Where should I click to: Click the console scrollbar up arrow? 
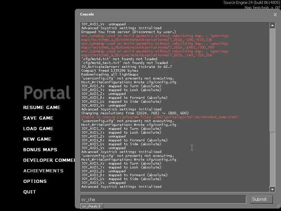pyautogui.click(x=272, y=25)
